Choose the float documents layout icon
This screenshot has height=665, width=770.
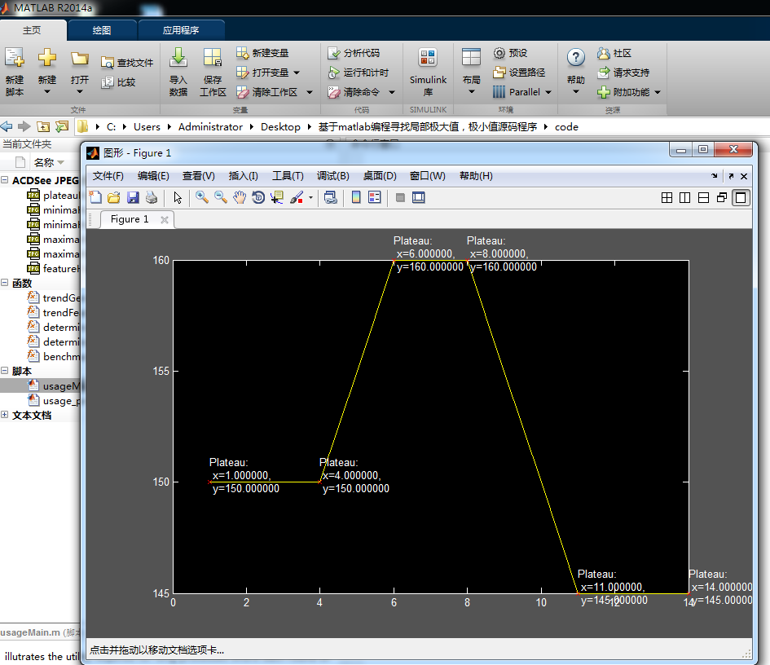click(x=722, y=197)
